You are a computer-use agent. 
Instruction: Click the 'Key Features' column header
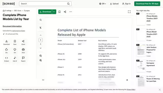coord(103,41)
